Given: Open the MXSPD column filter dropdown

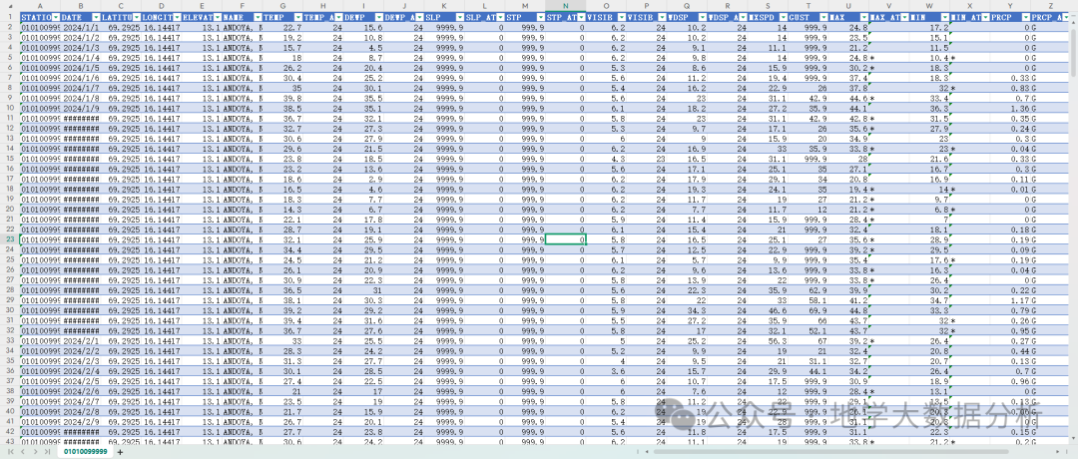Looking at the screenshot, I should coord(783,16).
